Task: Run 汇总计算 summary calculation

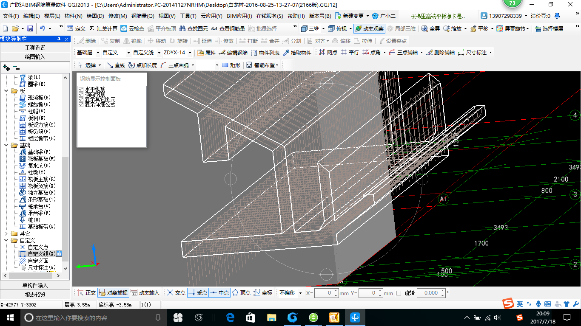Action: [x=103, y=28]
